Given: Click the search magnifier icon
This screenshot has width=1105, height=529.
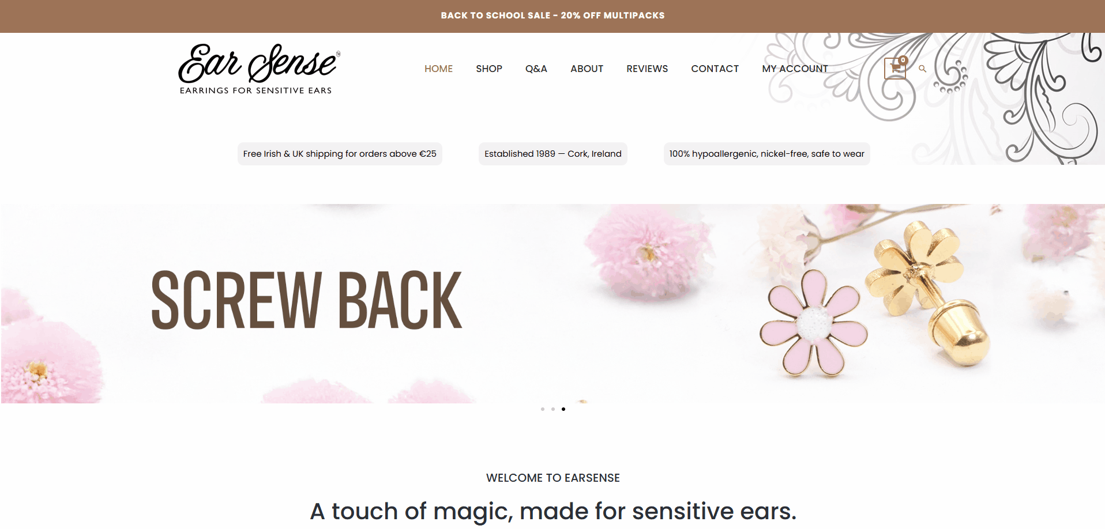Looking at the screenshot, I should [x=922, y=69].
